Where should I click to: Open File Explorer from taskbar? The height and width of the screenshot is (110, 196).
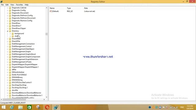coord(21,107)
